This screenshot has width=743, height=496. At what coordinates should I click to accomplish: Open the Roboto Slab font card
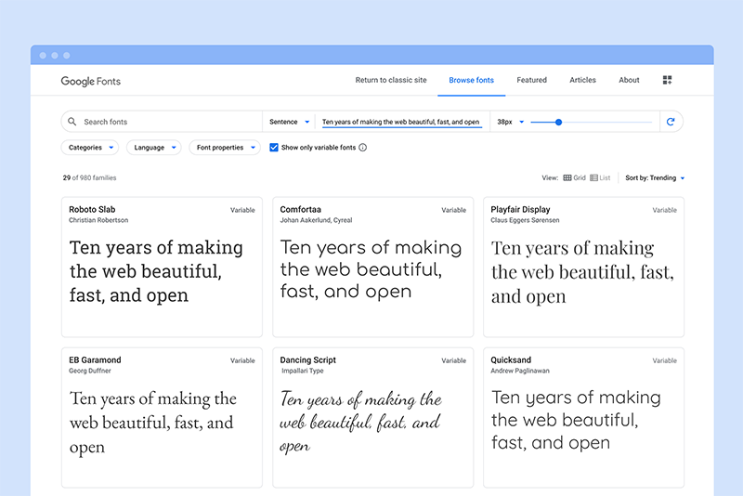tap(162, 268)
